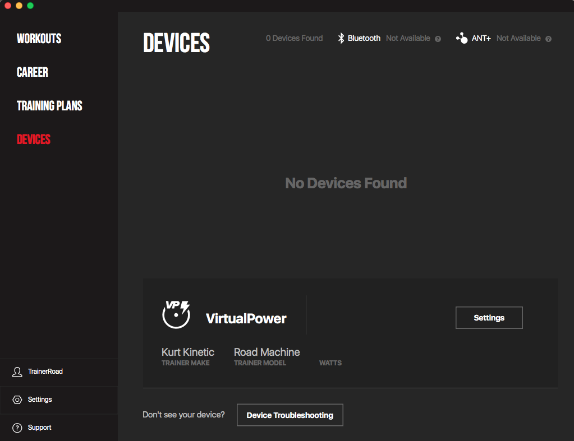Click the ANT+ 'Not Available' status

[518, 38]
